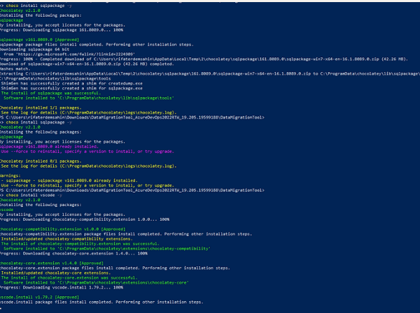The image size is (420, 313).
Task: Click the 'Progress: 100% - Completed download of' line
Action: click(204, 59)
